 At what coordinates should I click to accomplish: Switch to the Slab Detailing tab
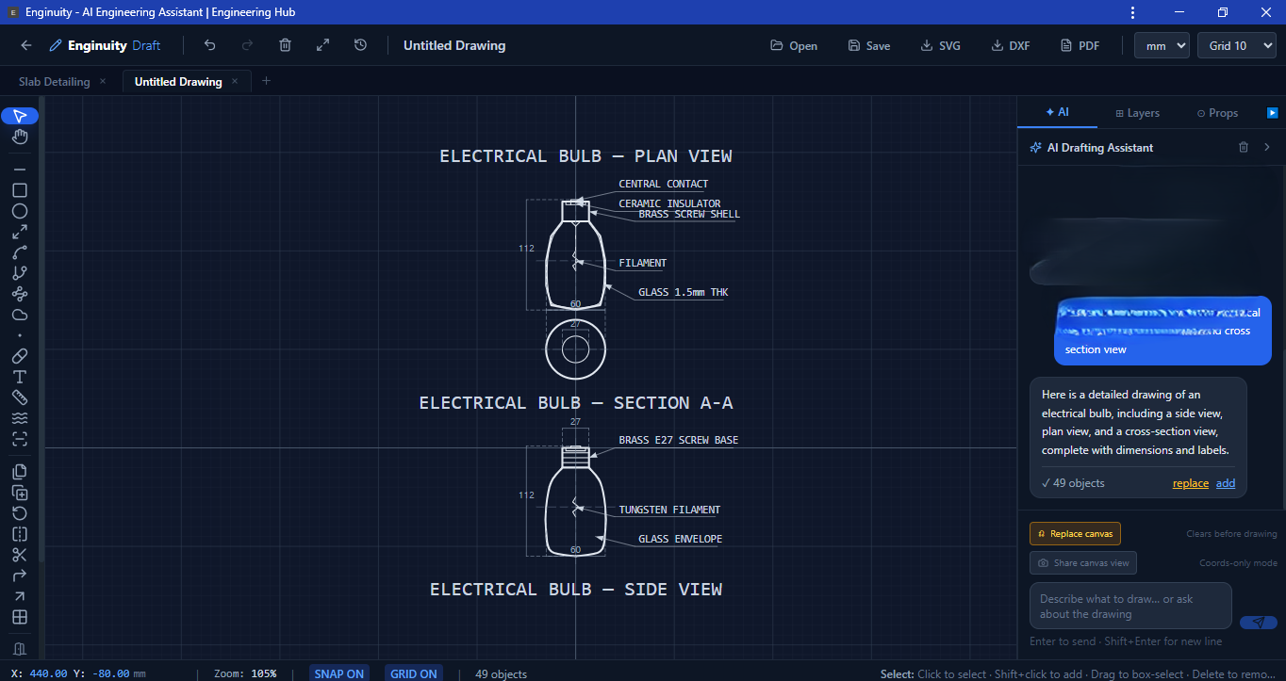54,82
